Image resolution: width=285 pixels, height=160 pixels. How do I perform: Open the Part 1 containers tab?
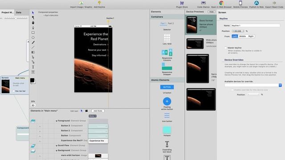(x=163, y=24)
